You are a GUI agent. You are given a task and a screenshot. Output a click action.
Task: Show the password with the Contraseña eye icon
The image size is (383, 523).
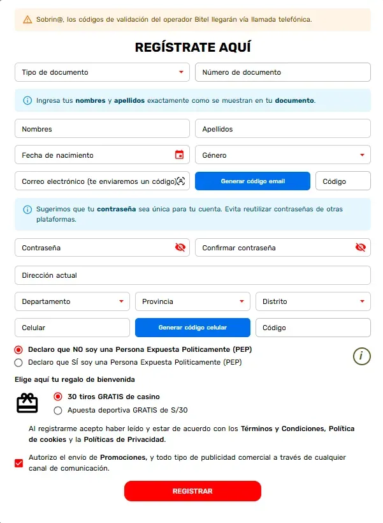click(x=181, y=247)
